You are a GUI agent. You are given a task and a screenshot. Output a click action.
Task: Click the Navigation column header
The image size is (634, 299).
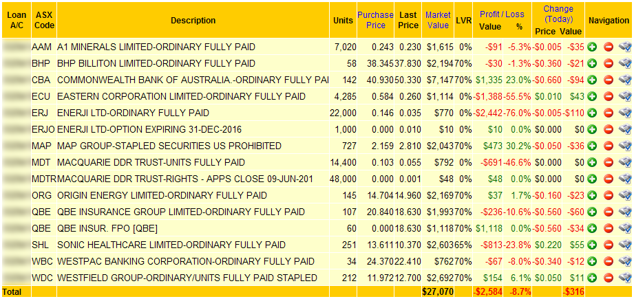609,20
